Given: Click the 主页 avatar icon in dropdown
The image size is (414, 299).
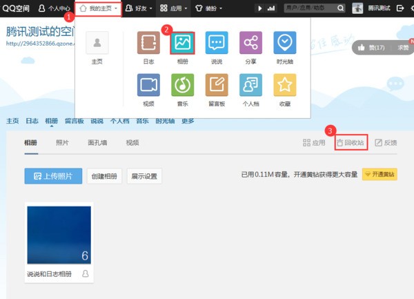Looking at the screenshot, I should pyautogui.click(x=97, y=43).
